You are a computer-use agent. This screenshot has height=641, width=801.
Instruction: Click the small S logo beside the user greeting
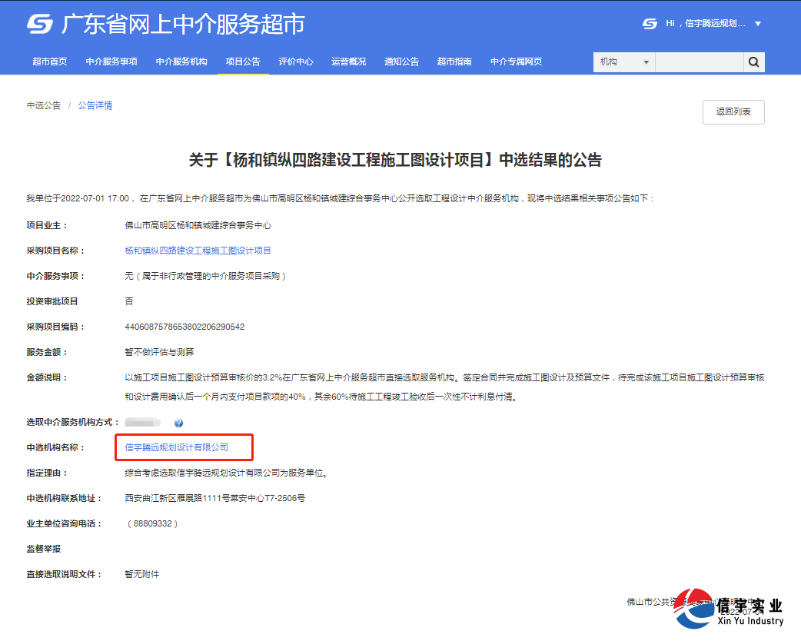tap(648, 23)
